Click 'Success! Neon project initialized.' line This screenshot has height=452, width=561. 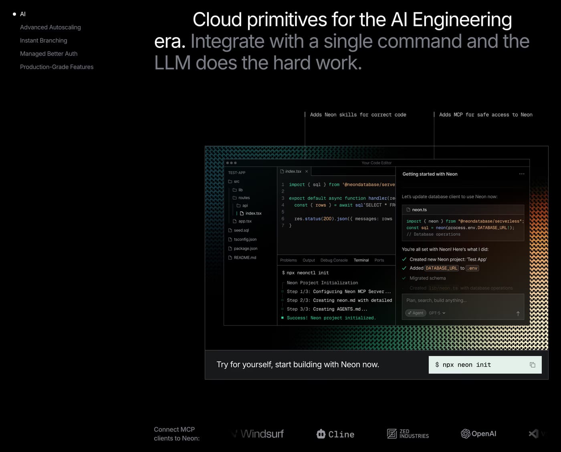[x=331, y=318]
